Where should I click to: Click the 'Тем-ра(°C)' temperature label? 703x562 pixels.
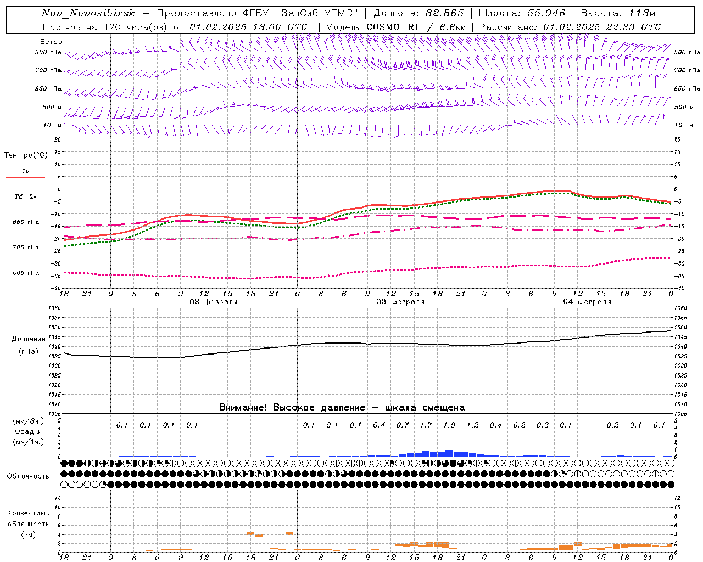point(26,155)
